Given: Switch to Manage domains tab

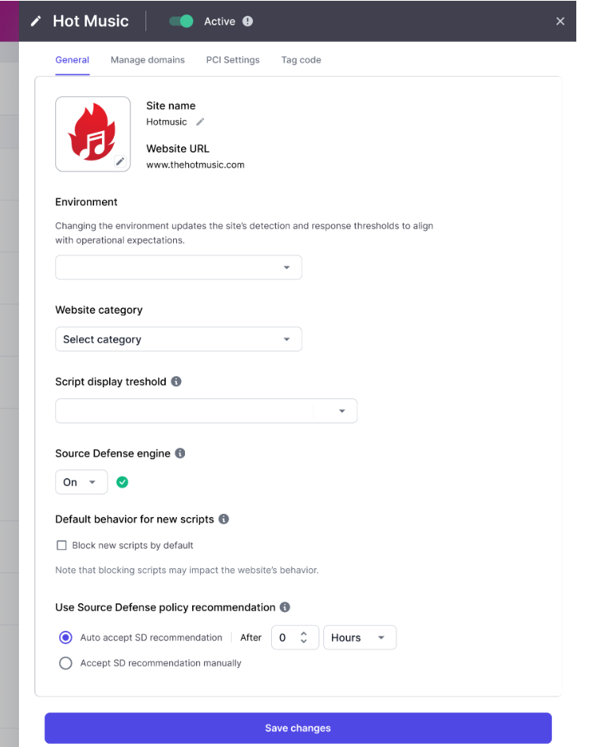Looking at the screenshot, I should (148, 60).
